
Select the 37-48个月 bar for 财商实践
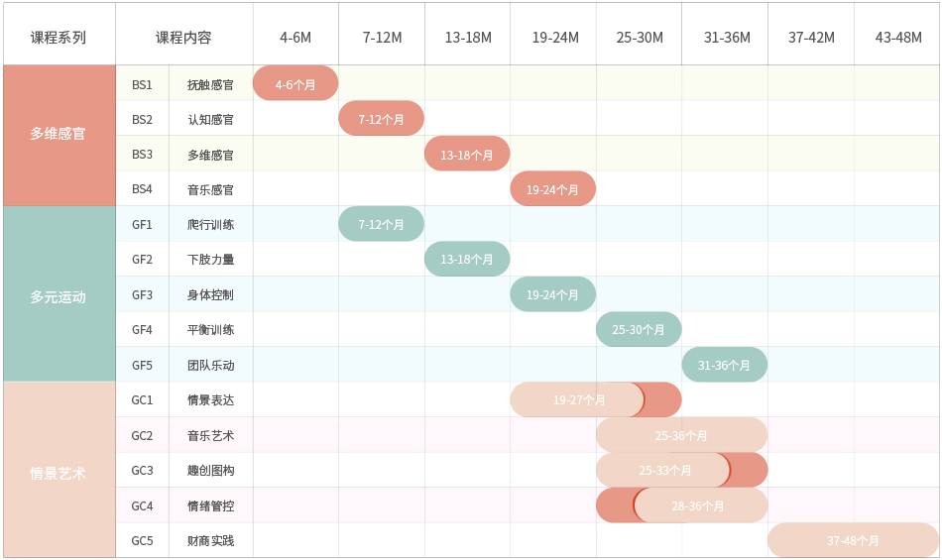point(853,540)
